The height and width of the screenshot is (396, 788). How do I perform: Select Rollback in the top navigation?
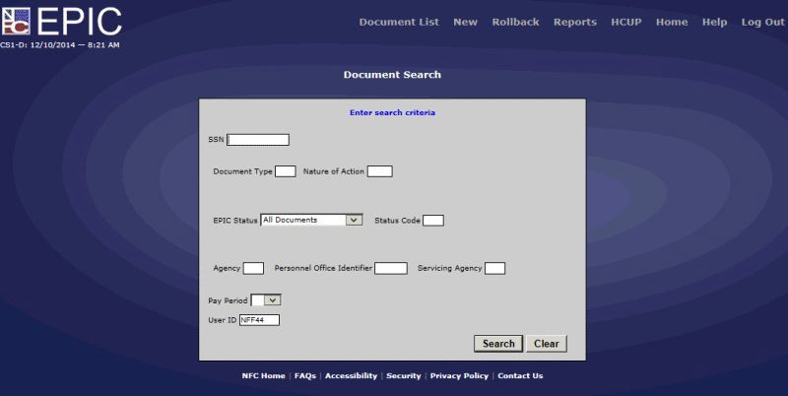tap(515, 22)
